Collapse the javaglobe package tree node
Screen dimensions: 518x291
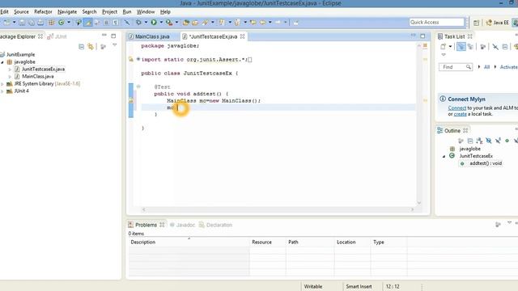pyautogui.click(x=2, y=62)
